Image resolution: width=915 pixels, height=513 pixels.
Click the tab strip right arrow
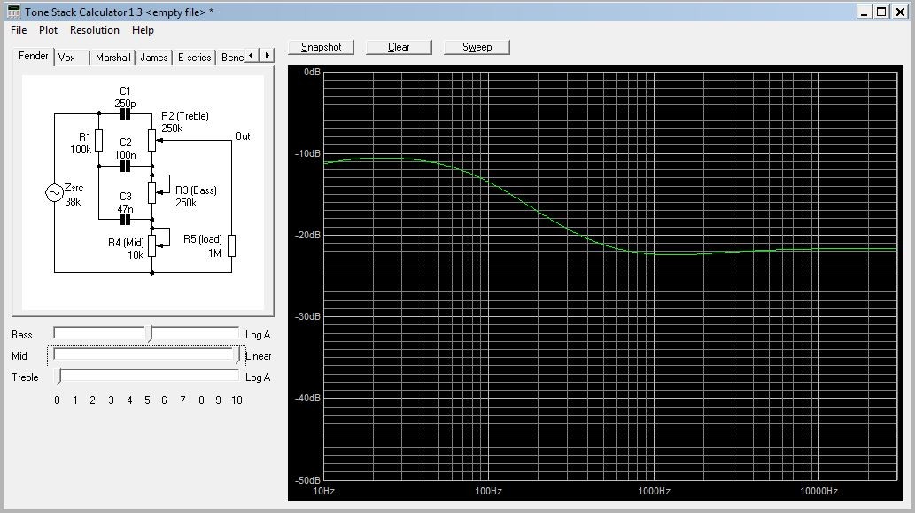coord(267,56)
